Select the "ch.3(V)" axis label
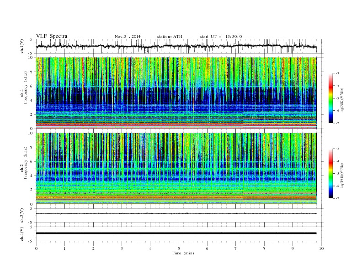 (22, 216)
